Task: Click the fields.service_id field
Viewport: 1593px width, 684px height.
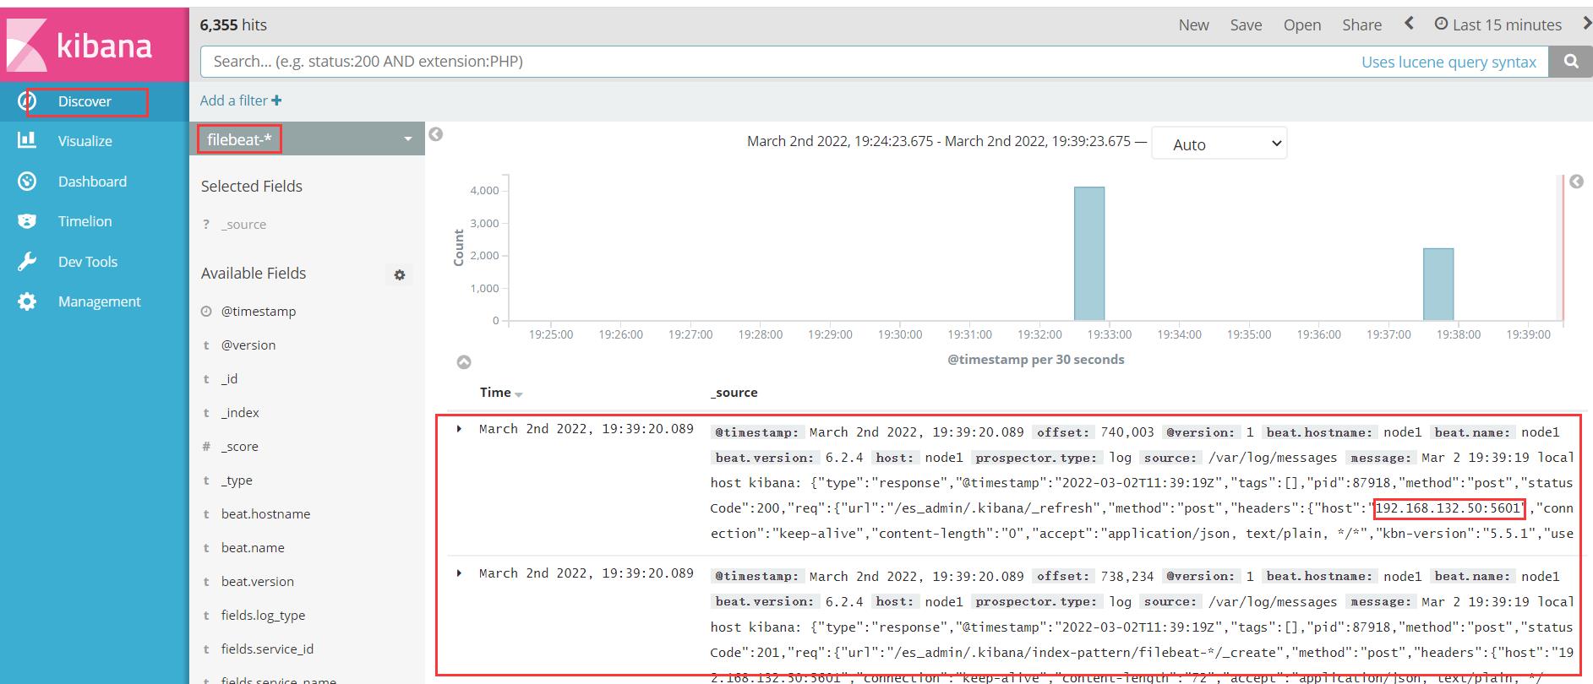Action: pyautogui.click(x=267, y=649)
